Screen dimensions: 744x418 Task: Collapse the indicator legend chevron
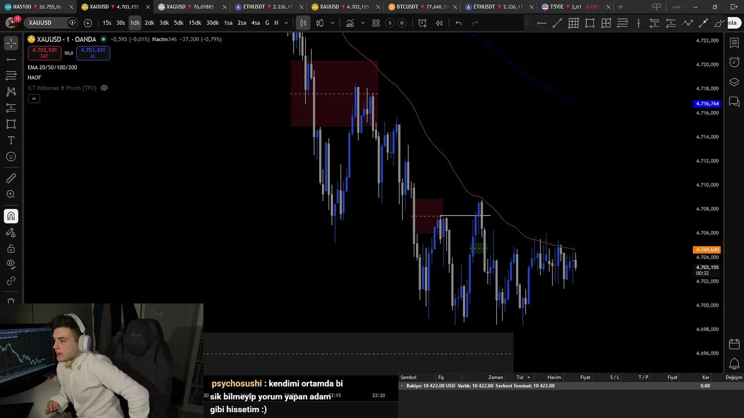34,99
